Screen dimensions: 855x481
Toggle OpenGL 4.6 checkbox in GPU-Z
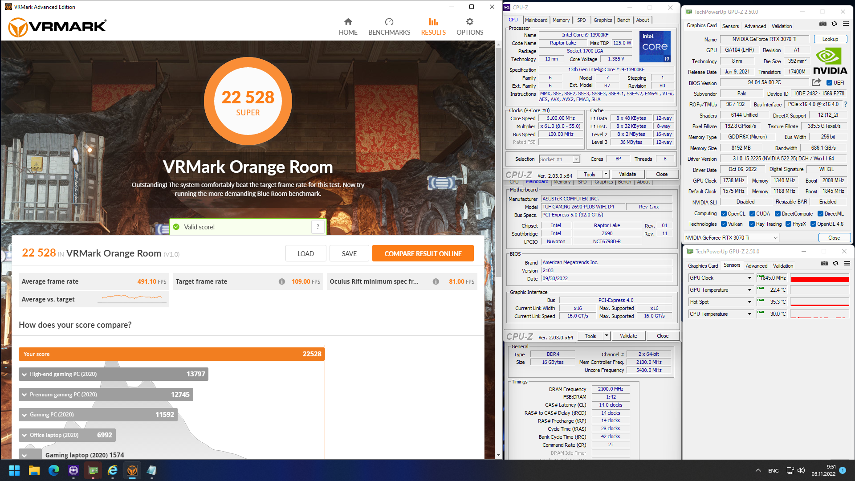813,224
